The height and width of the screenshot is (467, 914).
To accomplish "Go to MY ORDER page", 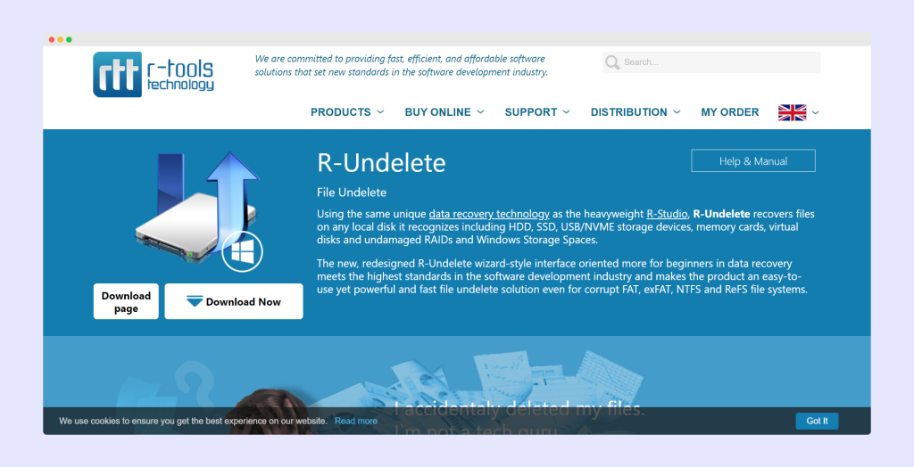I will point(730,111).
